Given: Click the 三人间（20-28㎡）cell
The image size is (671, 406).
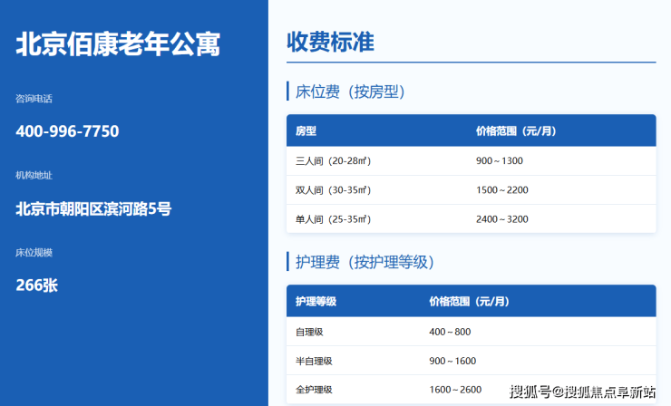Looking at the screenshot, I should pos(333,161).
